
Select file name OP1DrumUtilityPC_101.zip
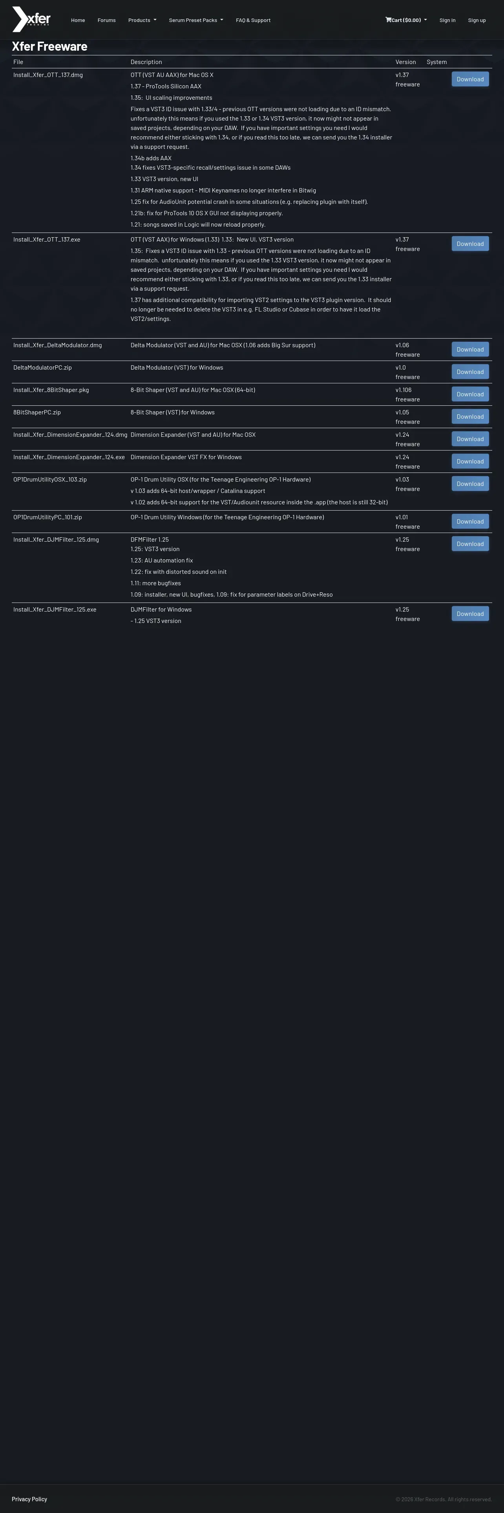tap(47, 517)
